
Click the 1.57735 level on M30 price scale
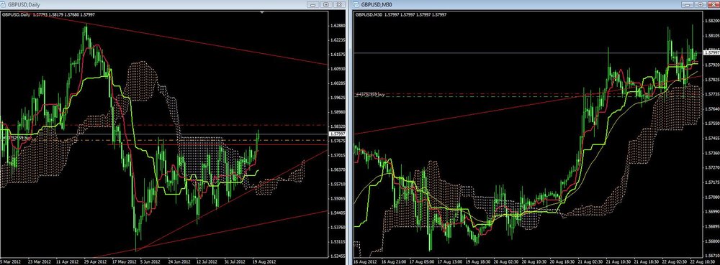712,94
